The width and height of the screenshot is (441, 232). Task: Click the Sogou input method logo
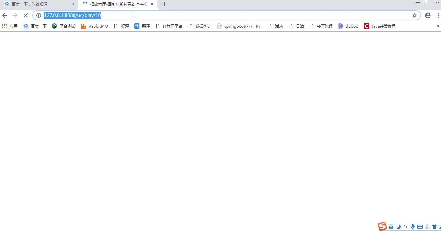click(382, 226)
